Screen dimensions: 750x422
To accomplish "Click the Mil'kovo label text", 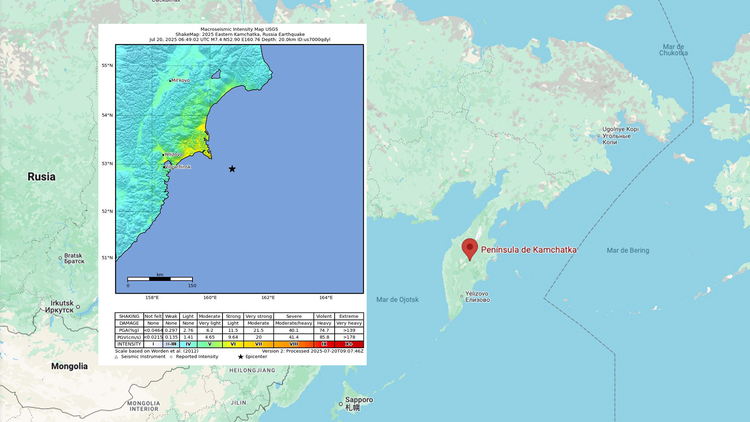I will coord(180,80).
